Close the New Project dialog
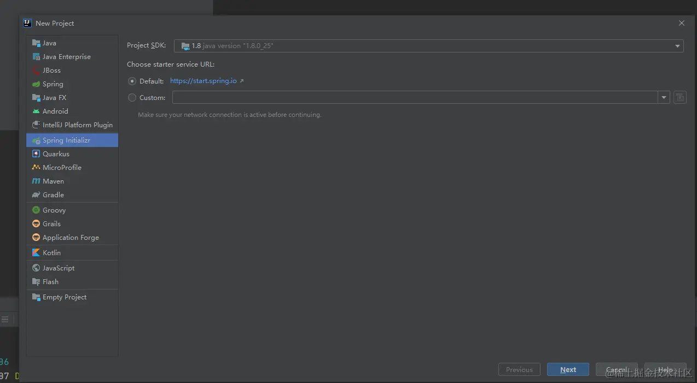 [x=681, y=23]
